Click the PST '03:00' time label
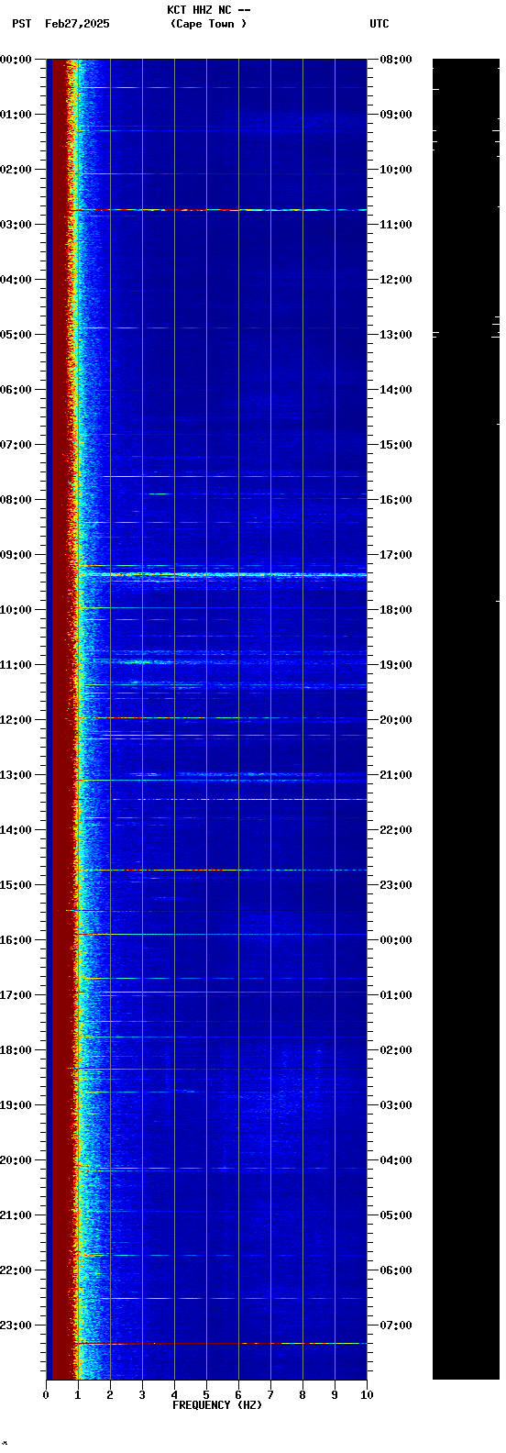 point(16,225)
